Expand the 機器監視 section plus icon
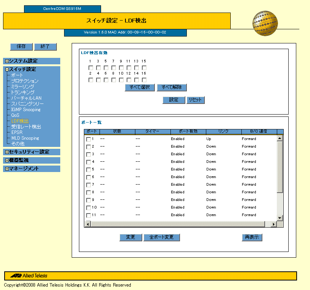310x290 pixels. click(x=7, y=160)
